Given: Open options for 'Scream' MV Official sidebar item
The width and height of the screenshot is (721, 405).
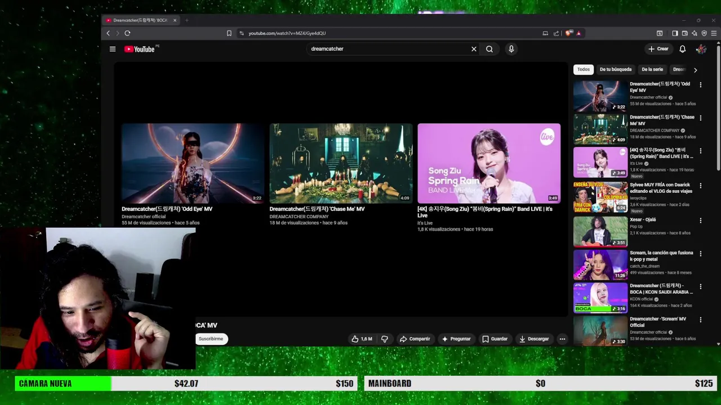Looking at the screenshot, I should pos(701,319).
